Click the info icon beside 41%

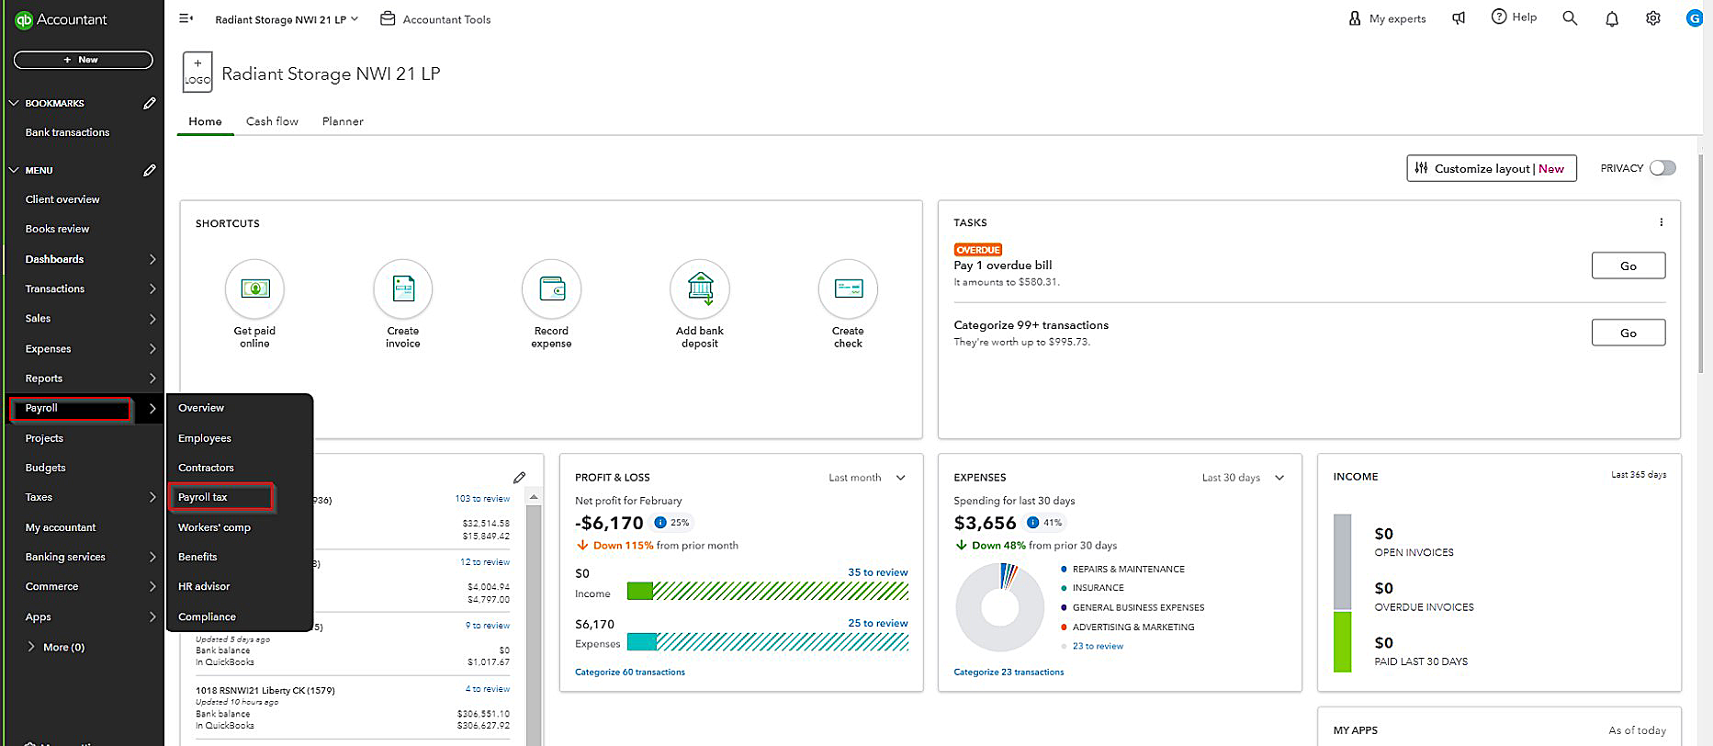1032,523
